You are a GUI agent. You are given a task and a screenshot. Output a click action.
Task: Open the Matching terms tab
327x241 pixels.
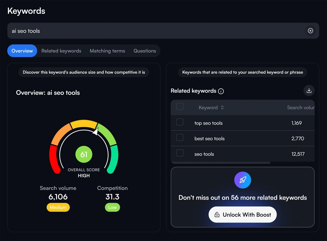click(107, 51)
